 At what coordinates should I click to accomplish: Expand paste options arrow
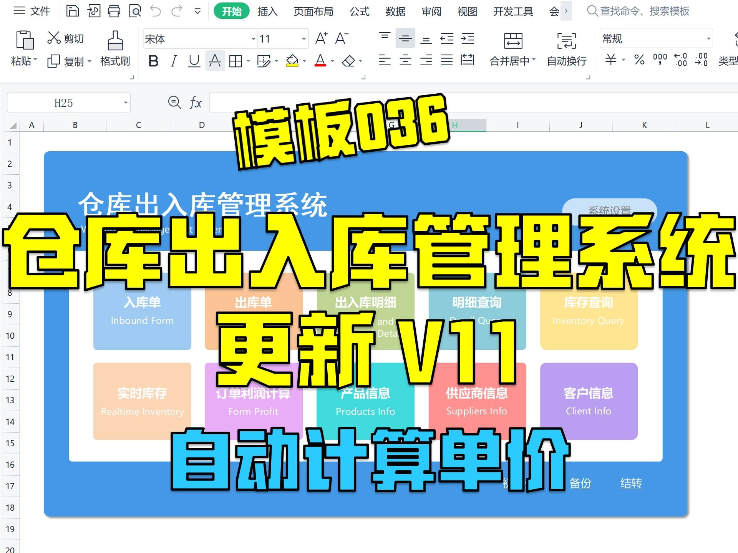[35, 59]
